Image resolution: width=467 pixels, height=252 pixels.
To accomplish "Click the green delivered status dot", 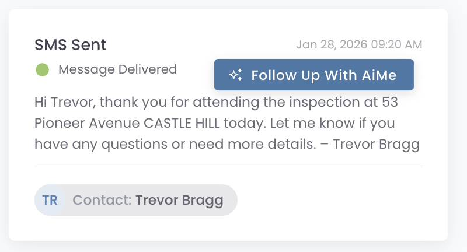I will [42, 70].
